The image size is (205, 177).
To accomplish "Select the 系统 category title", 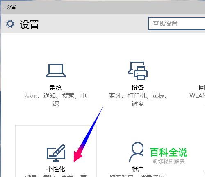I will pos(56,88).
